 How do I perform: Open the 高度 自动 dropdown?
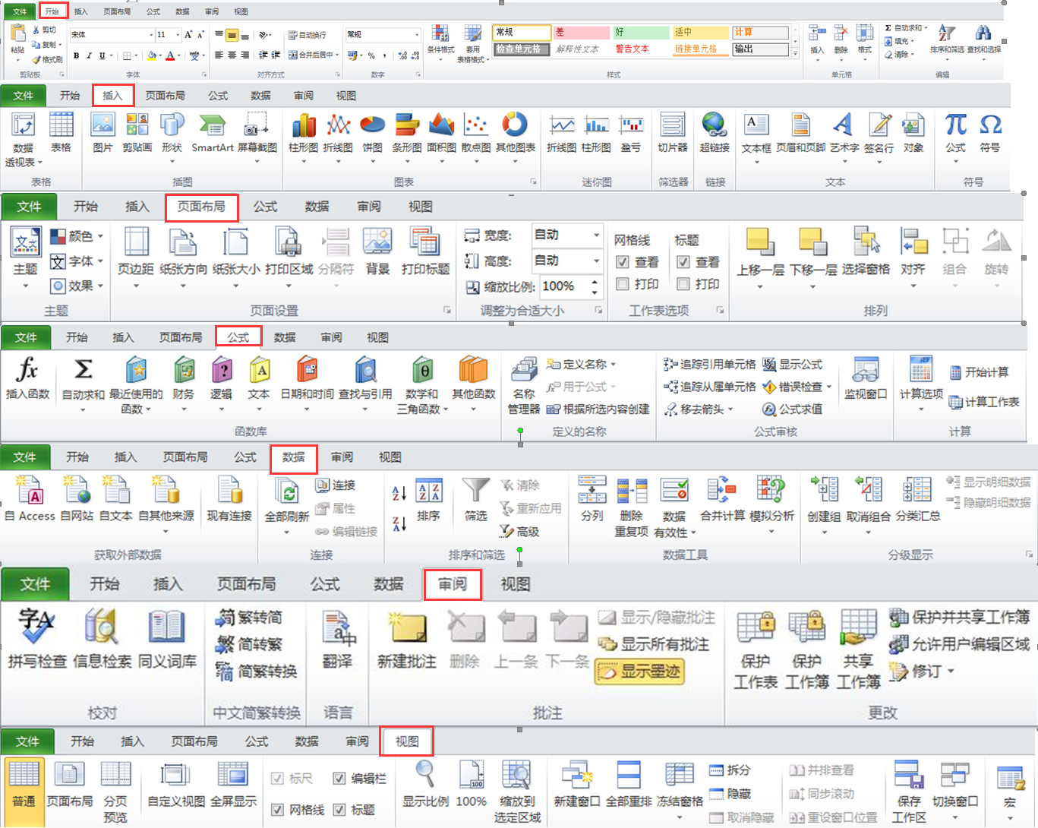point(597,261)
